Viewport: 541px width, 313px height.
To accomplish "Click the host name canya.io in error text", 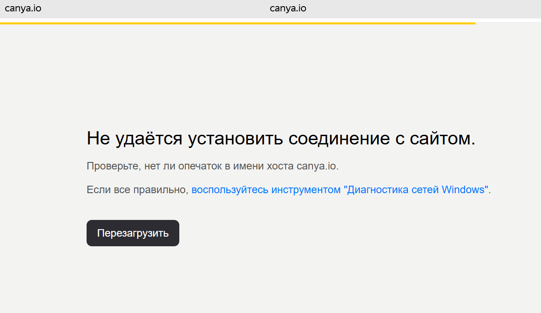I will coord(316,166).
